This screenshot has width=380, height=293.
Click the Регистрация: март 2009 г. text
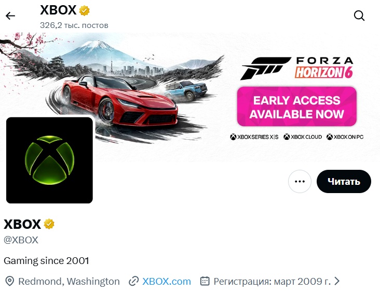click(x=272, y=282)
